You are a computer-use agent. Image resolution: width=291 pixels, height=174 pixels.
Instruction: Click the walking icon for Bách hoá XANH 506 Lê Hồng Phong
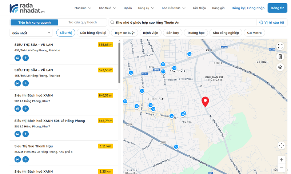25,134
